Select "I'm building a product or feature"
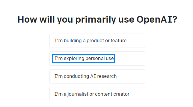Screen dimensions: 193x107 coord(97,41)
